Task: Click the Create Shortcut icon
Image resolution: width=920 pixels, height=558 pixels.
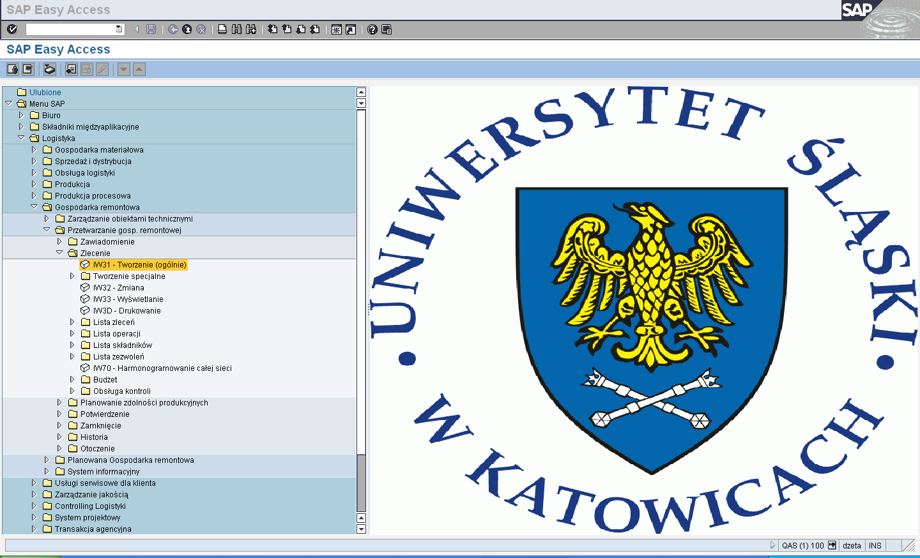Action: pyautogui.click(x=351, y=29)
